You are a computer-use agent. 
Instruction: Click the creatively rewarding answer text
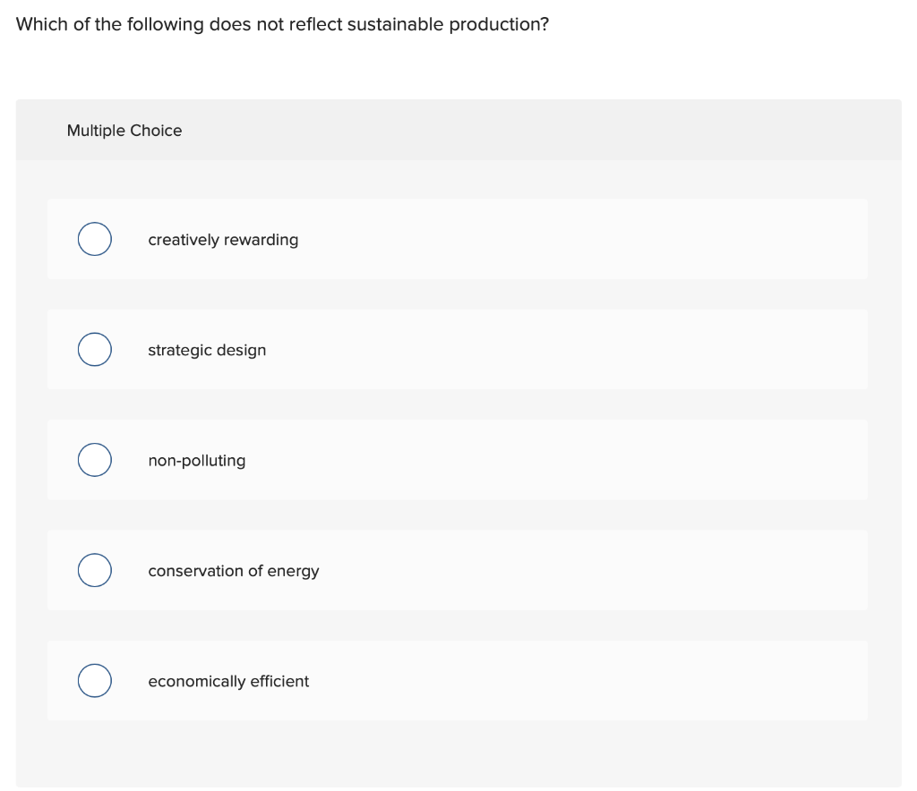coord(223,240)
